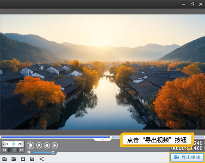The width and height of the screenshot is (205, 163).
Task: Select the 2X playback speed
Action: tap(20, 144)
